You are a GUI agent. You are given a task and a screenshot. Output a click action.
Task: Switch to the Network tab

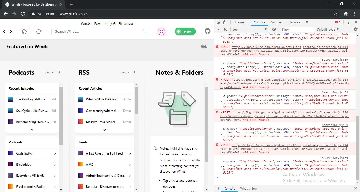pyautogui.click(x=294, y=22)
